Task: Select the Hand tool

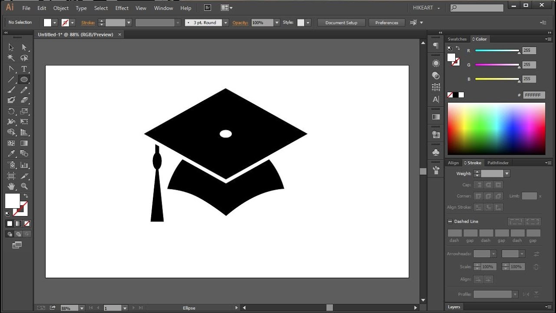Action: point(11,186)
